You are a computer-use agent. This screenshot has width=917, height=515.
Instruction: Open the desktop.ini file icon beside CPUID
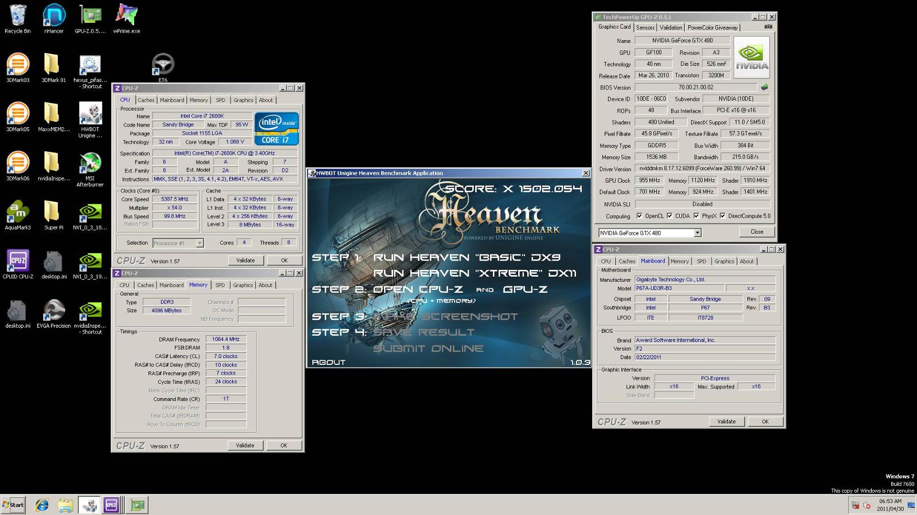(x=54, y=265)
